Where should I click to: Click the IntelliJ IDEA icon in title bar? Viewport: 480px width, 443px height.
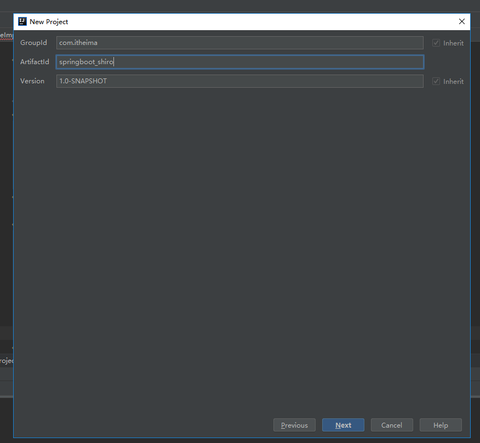point(22,21)
